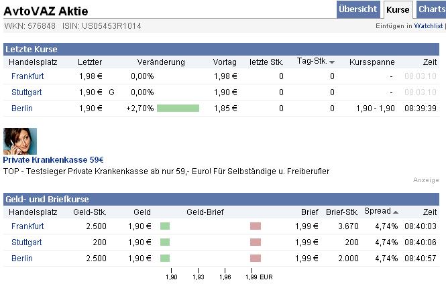Screen dimensions: 446x288
Task: Sort by Tag-Stk. column arrow
Action: 332,62
